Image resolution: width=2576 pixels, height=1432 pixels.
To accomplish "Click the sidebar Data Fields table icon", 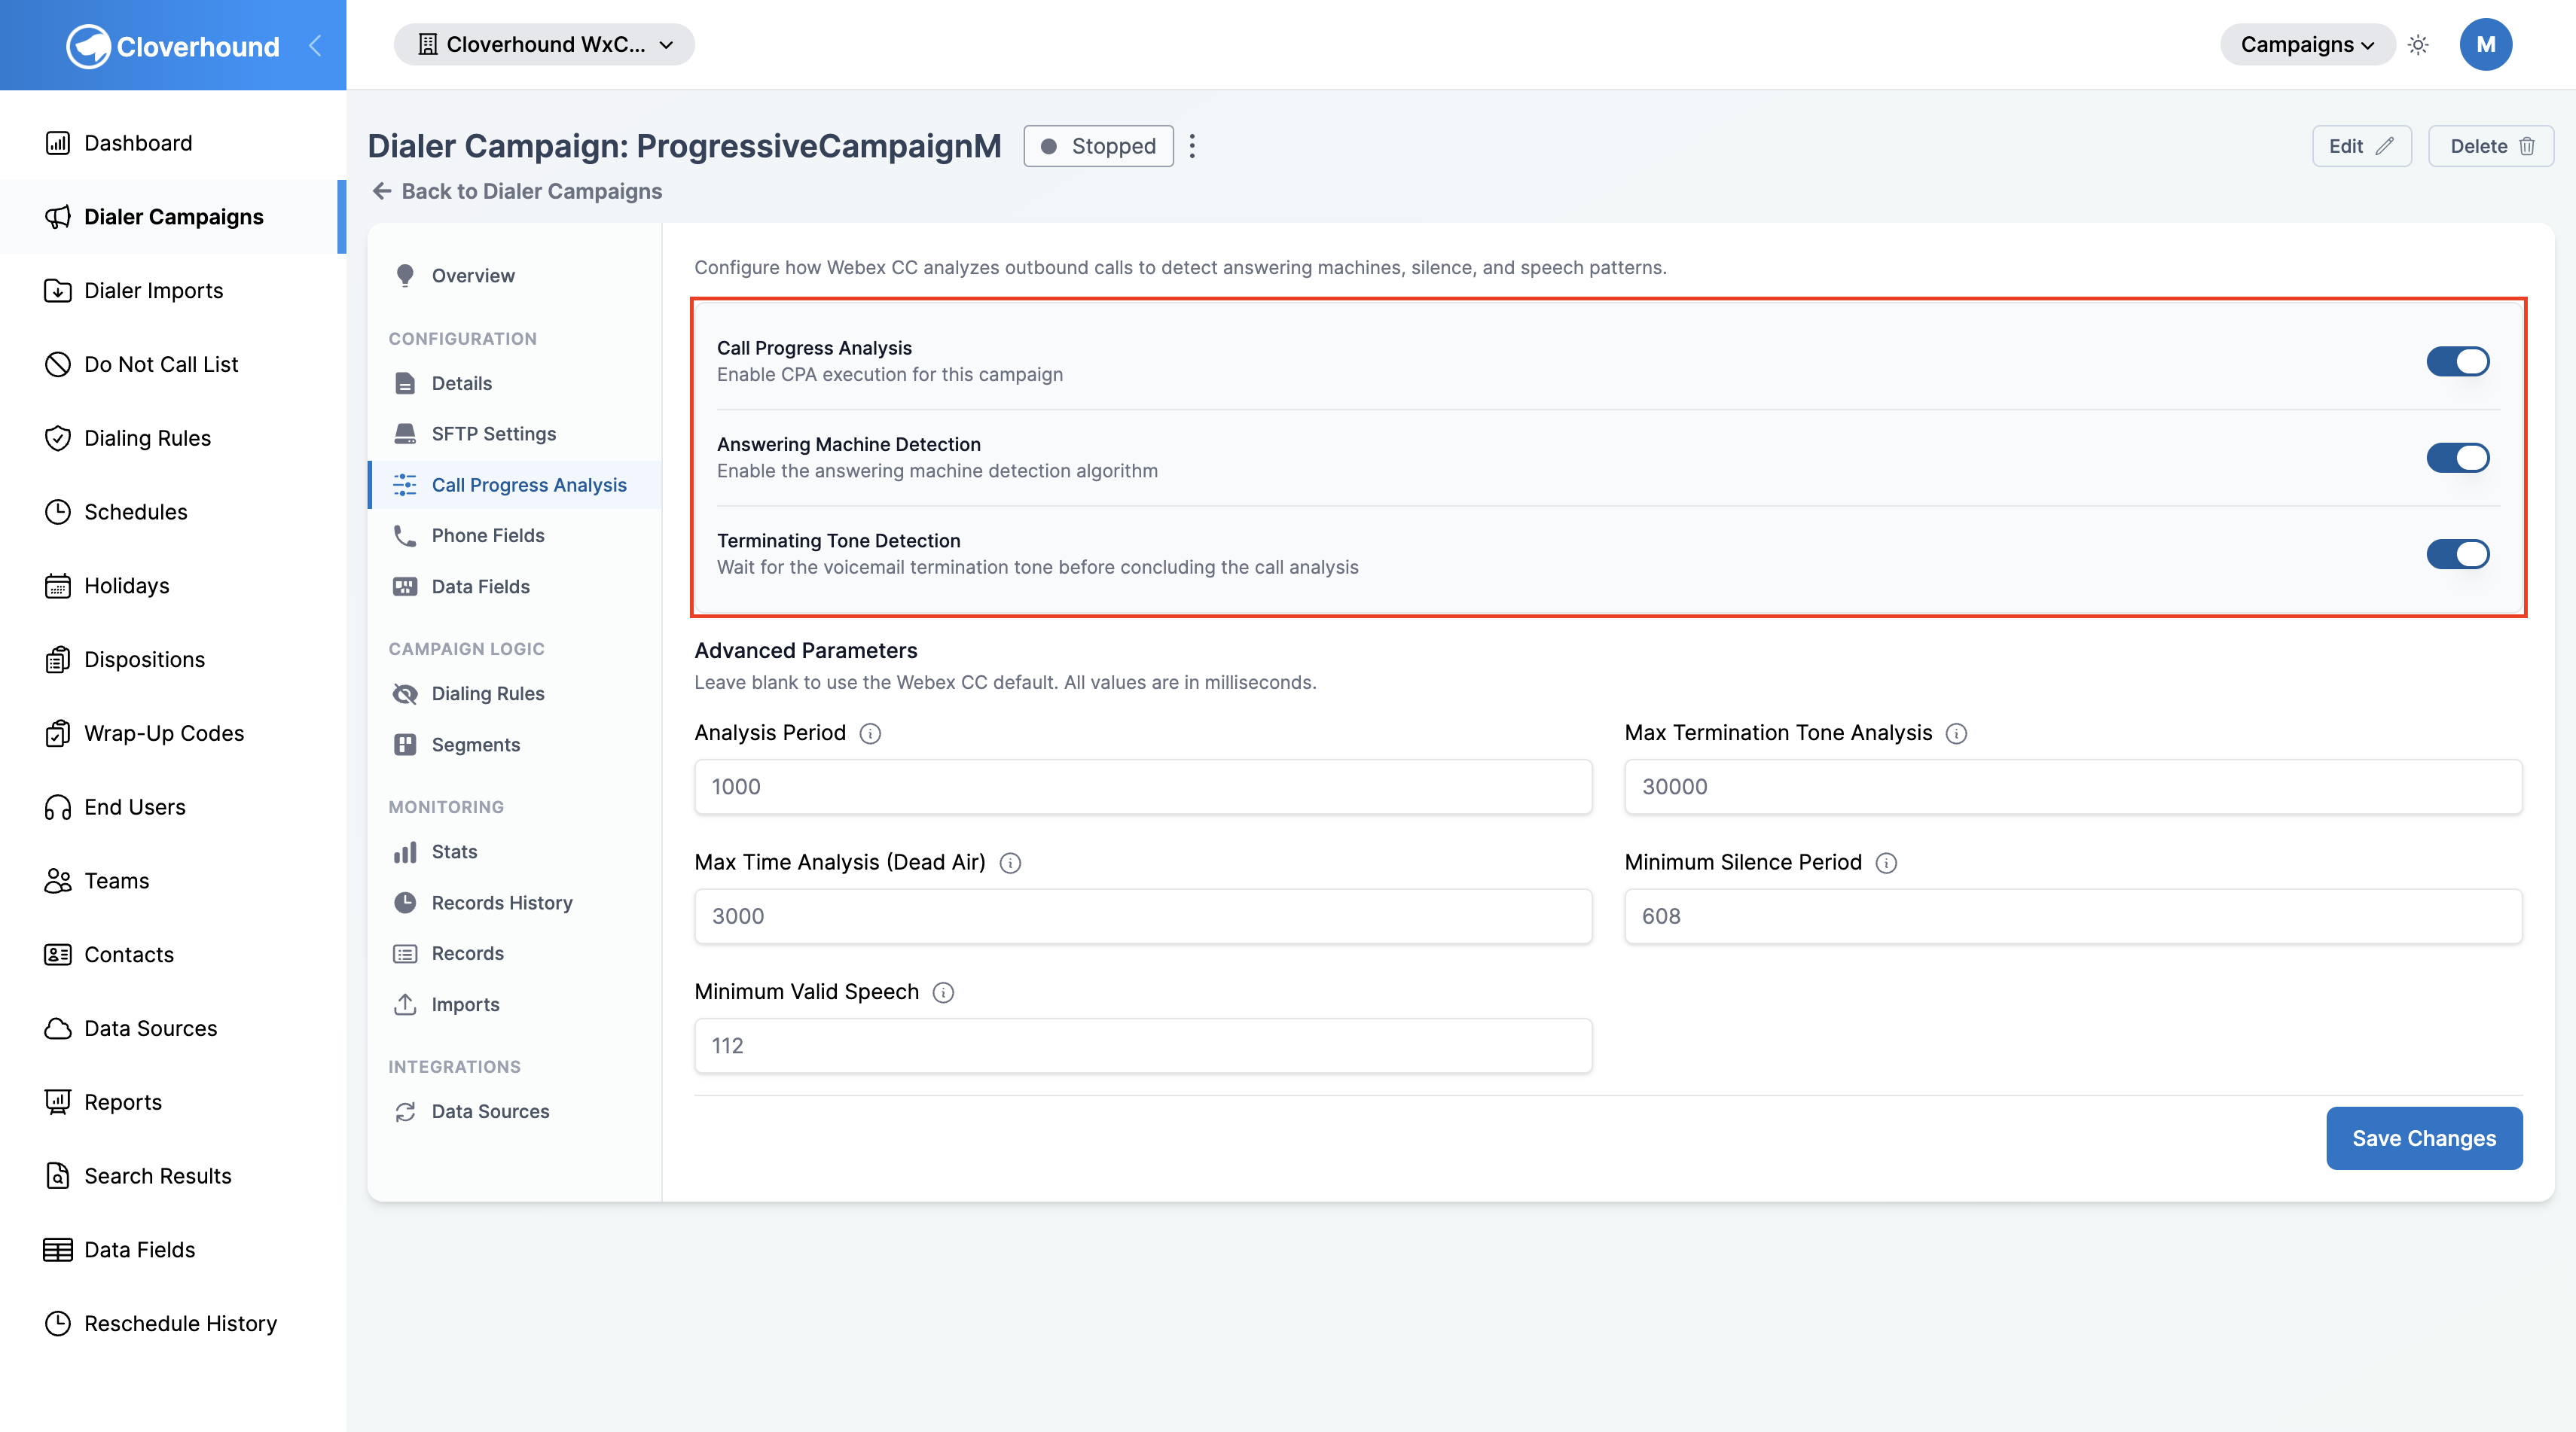I will point(57,1250).
